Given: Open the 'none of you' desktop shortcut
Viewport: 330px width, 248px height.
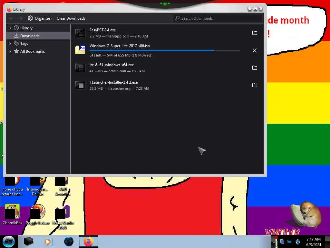Looking at the screenshot, I should pos(13,186).
